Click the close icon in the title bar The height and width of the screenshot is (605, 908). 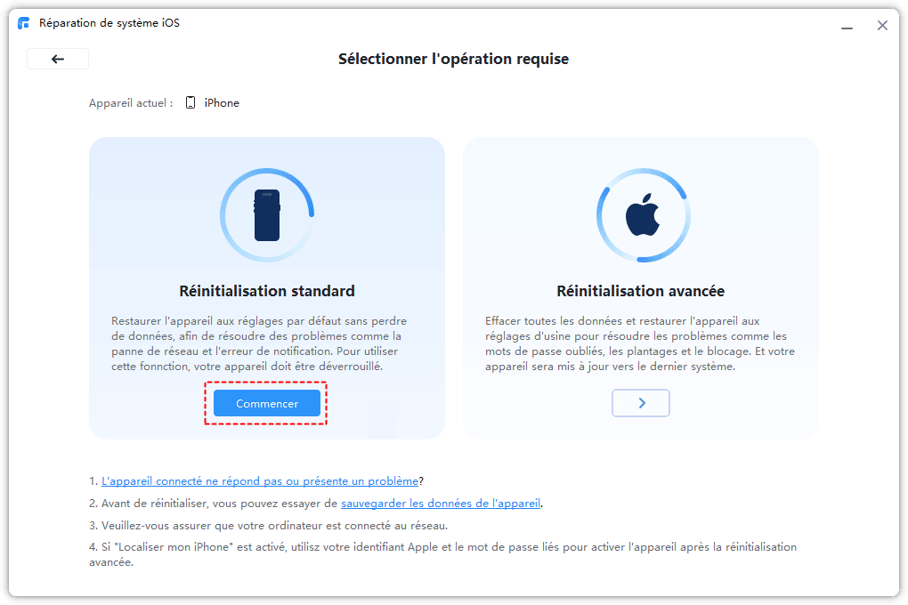pos(882,25)
